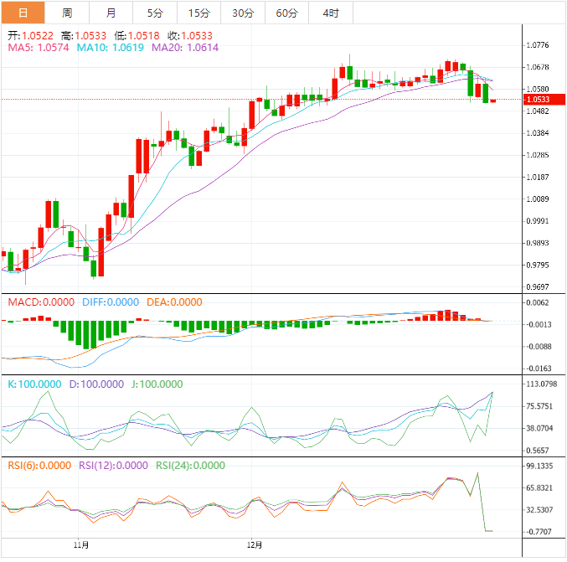Click the 11月 date axis marker
The height and width of the screenshot is (562, 567).
point(81,544)
